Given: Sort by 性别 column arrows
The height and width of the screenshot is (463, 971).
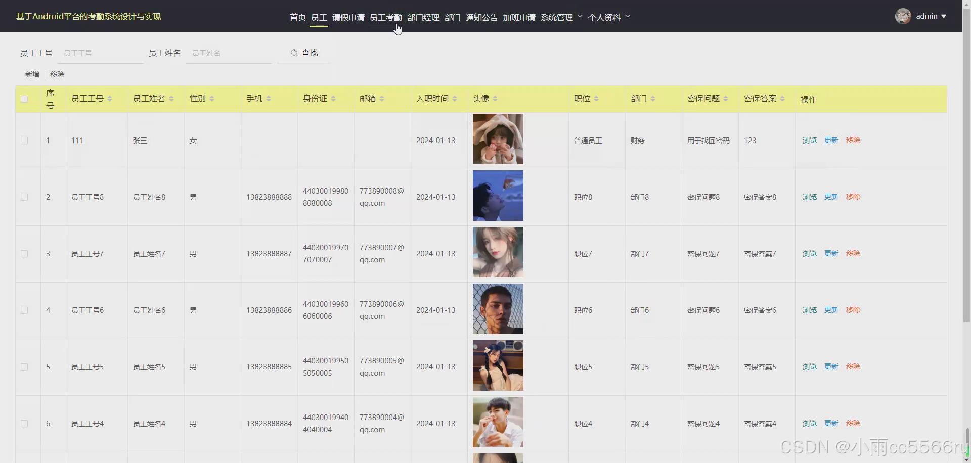Looking at the screenshot, I should (212, 99).
